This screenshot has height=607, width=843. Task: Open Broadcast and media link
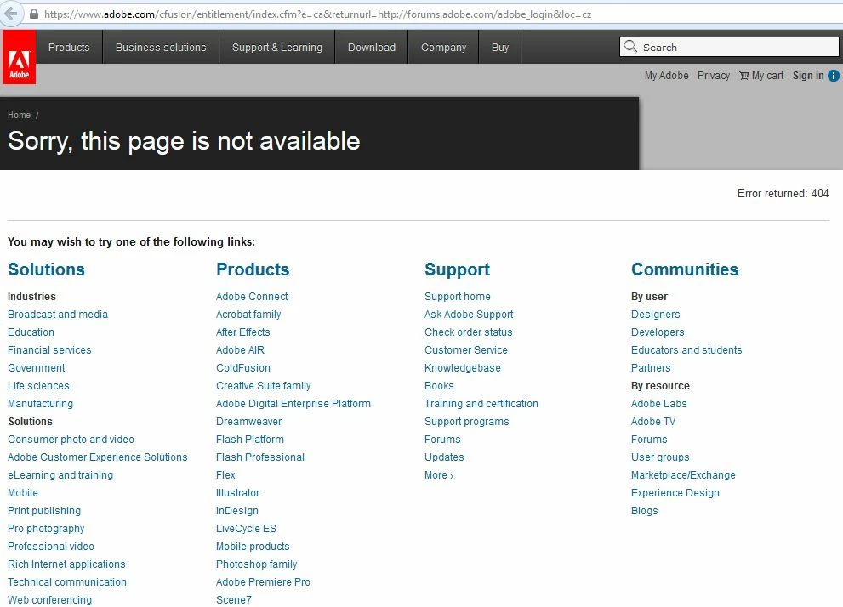58,315
